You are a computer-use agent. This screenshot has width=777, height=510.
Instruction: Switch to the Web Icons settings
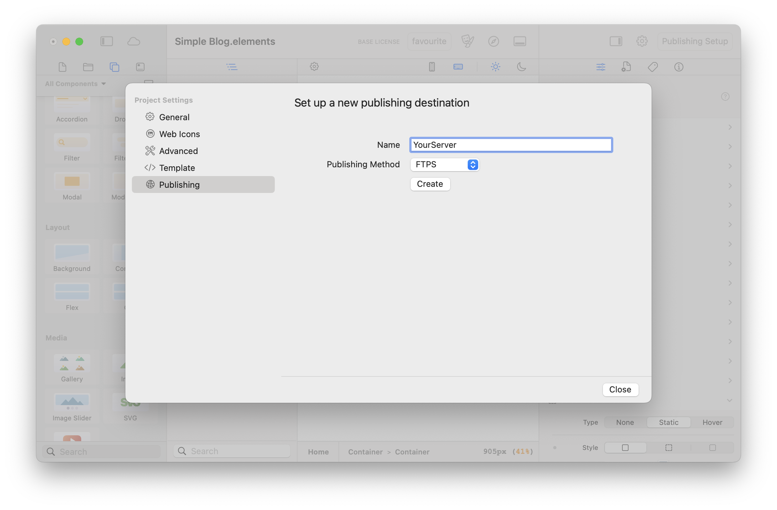point(179,134)
